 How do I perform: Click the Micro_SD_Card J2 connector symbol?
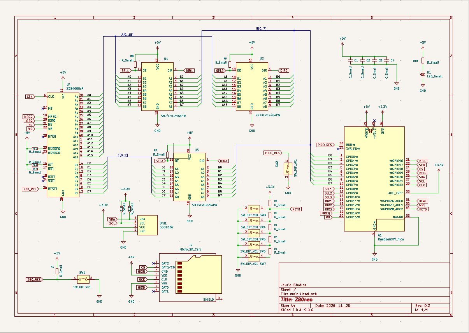(x=190, y=279)
